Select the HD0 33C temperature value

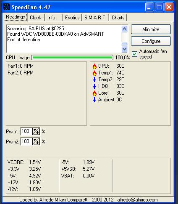point(120,86)
